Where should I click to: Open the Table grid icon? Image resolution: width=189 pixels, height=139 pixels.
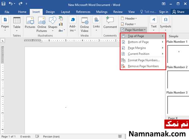click(17, 20)
